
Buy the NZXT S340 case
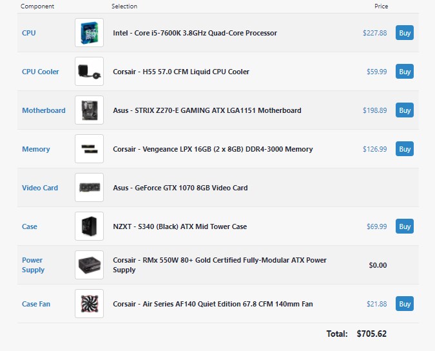tap(405, 226)
